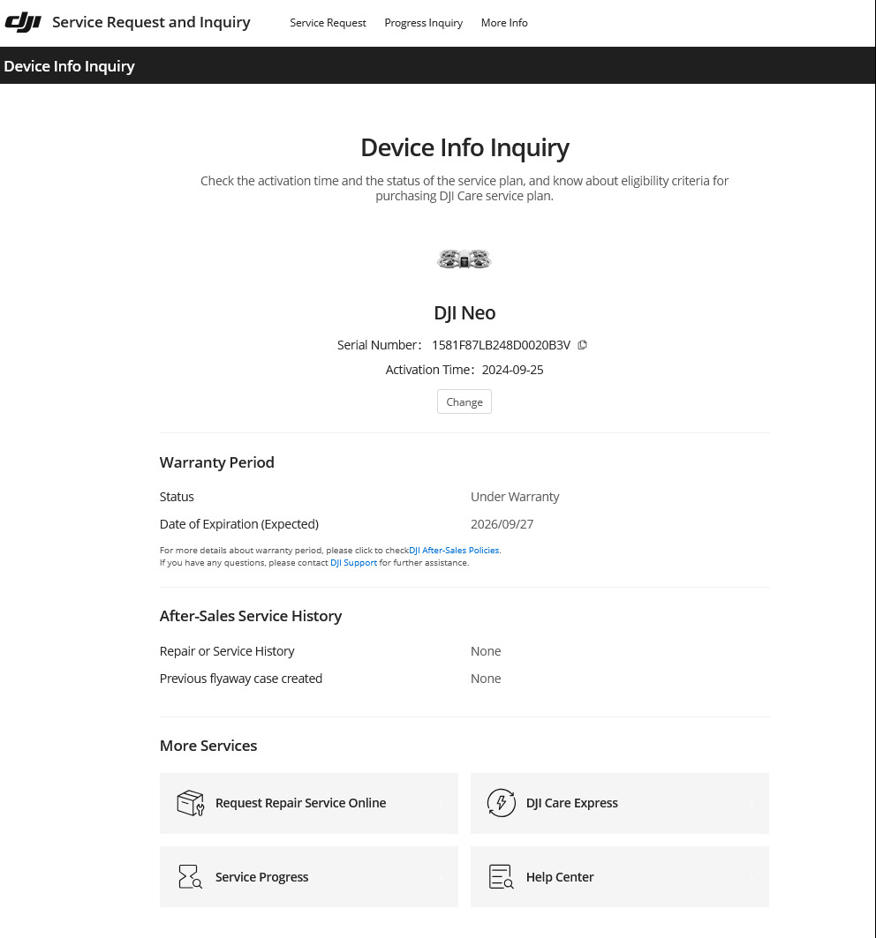Image resolution: width=876 pixels, height=938 pixels.
Task: Click the DJI Neo product name
Action: pos(464,313)
